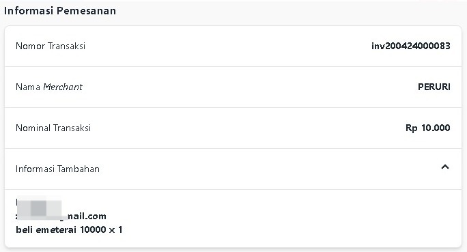467x252 pixels.
Task: Click the Nama Merchant label
Action: [x=49, y=87]
